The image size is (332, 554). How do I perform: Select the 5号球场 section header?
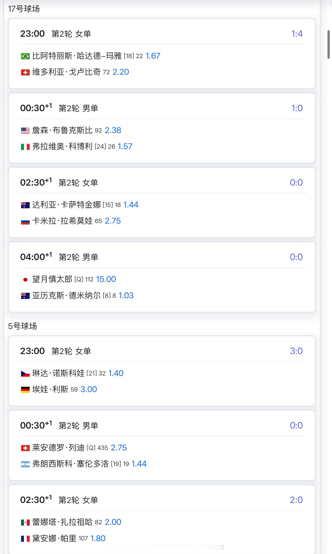pyautogui.click(x=23, y=326)
